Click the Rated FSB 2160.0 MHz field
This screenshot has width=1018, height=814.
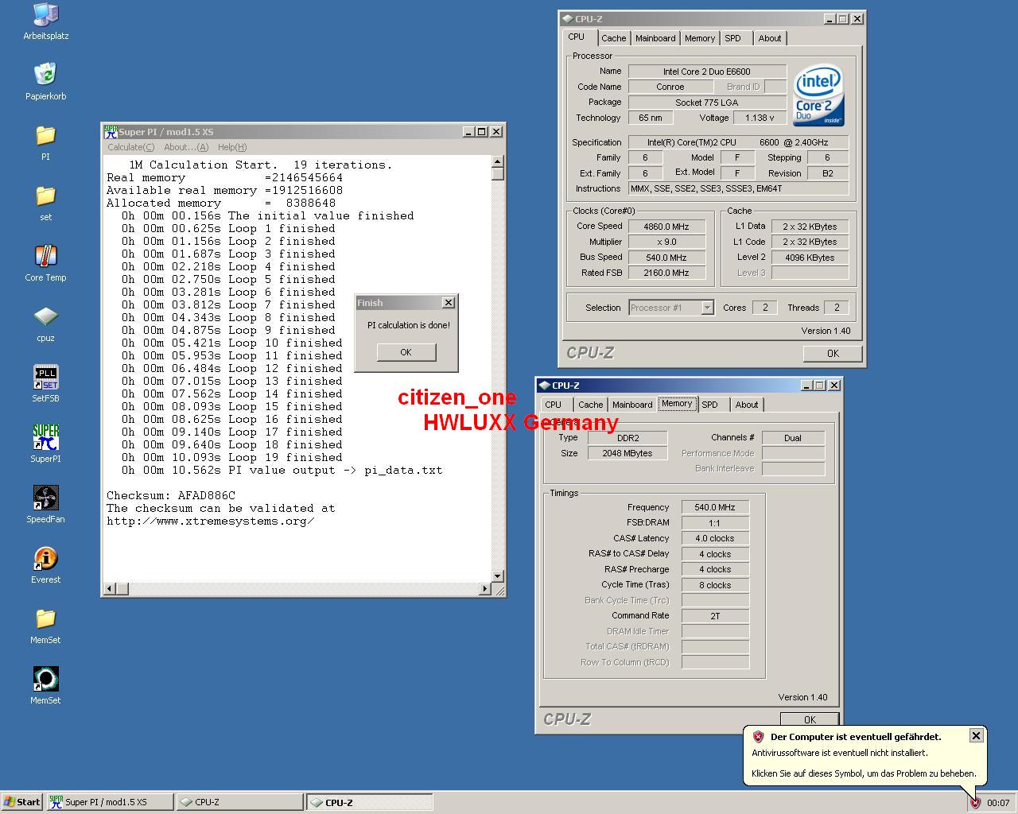(x=666, y=273)
